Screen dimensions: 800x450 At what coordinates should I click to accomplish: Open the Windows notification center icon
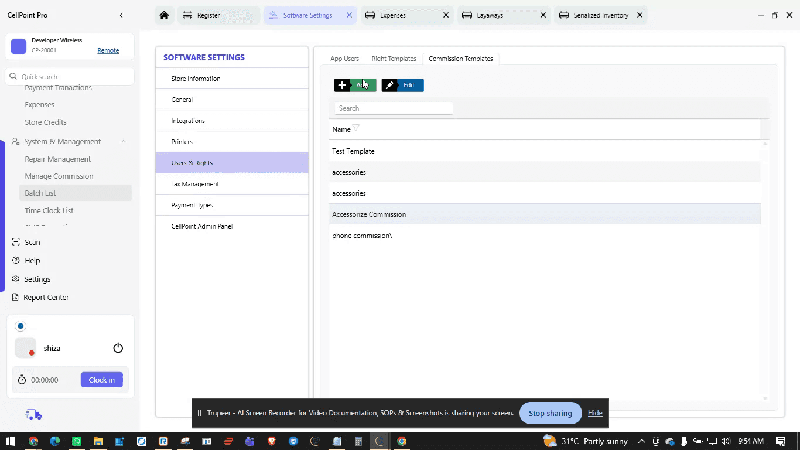[x=781, y=441]
